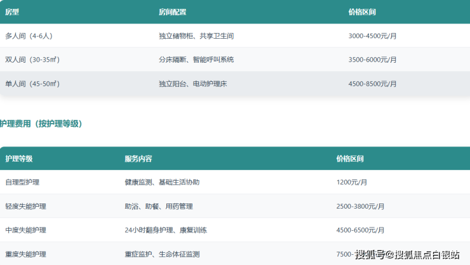Click the 2500-3800元/月 price cell
The width and height of the screenshot is (470, 265).
(x=360, y=207)
